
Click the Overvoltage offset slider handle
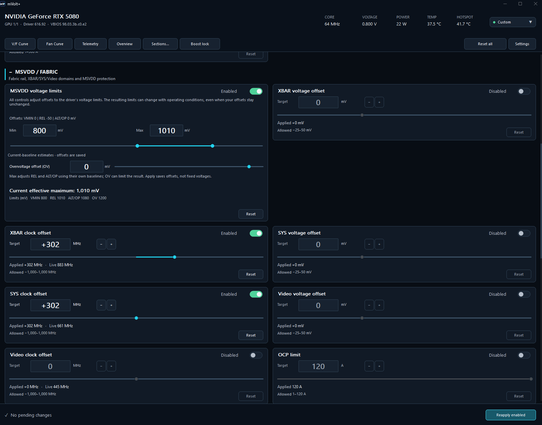249,166
